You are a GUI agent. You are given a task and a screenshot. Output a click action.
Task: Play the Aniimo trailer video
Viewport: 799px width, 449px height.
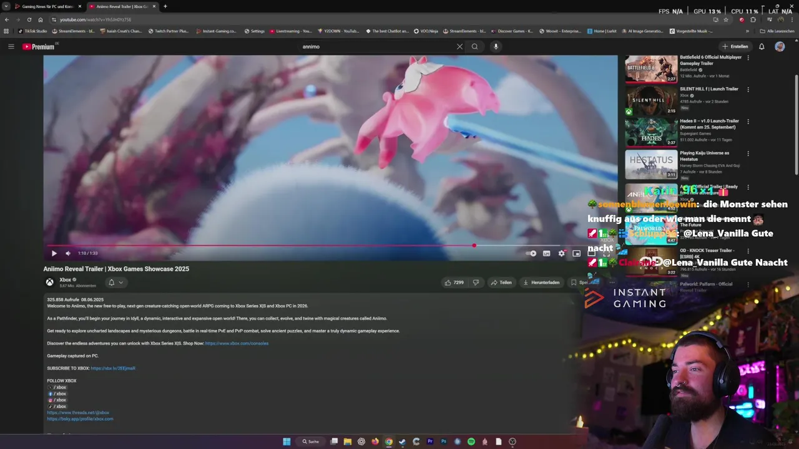[54, 253]
